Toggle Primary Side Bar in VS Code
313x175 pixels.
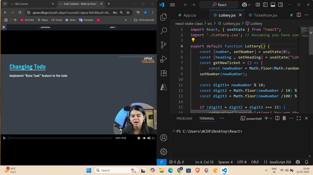pyautogui.click(x=265, y=5)
